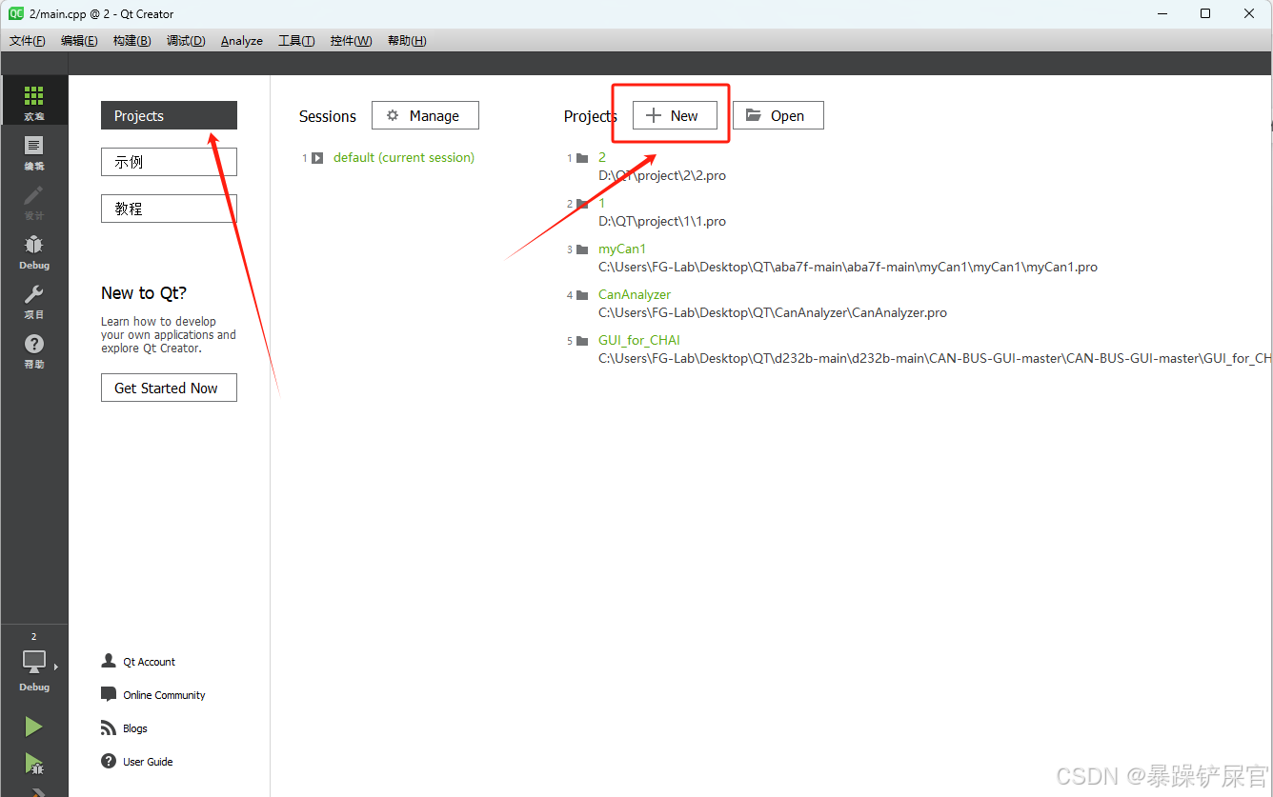The image size is (1273, 797).
Task: Click the CanAnalyzer.pro file path text
Action: (773, 312)
